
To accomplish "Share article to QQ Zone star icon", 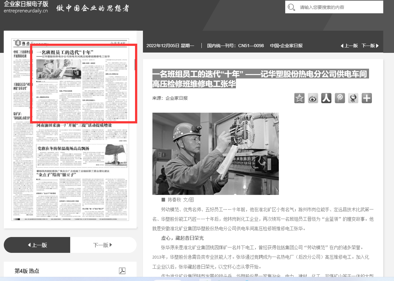I will (x=299, y=98).
